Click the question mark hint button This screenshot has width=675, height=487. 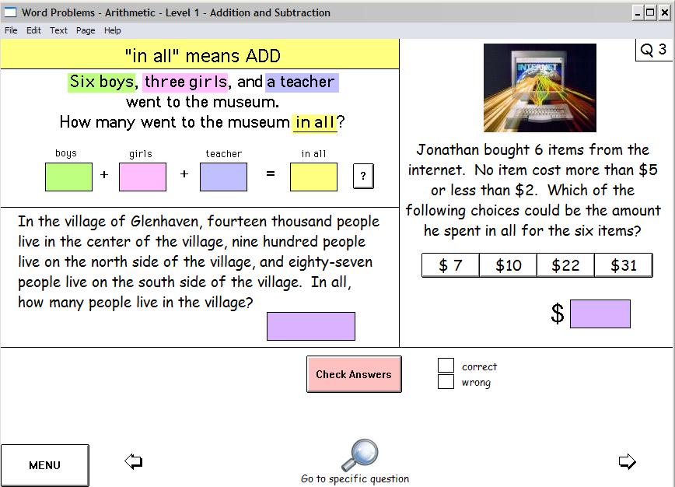tap(362, 177)
